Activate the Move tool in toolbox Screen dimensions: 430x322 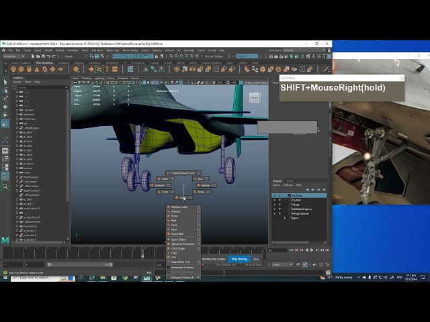click(5, 107)
